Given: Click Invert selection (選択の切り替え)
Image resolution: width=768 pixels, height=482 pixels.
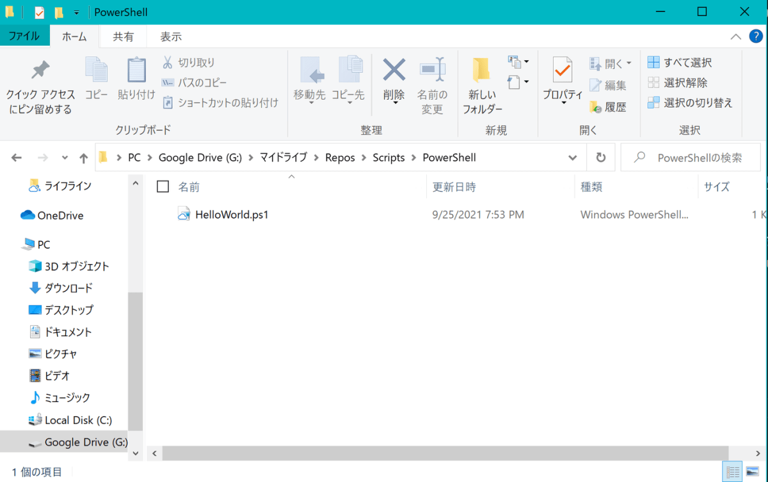Looking at the screenshot, I should (x=690, y=102).
